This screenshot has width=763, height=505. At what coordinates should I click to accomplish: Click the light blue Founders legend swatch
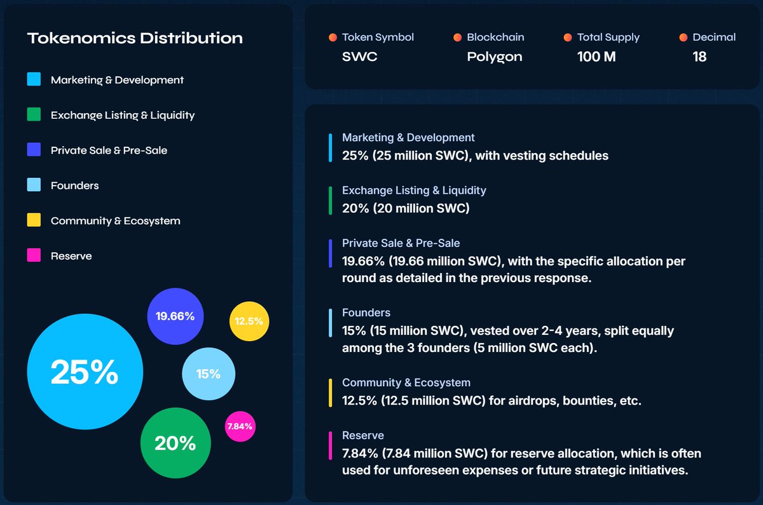click(34, 185)
